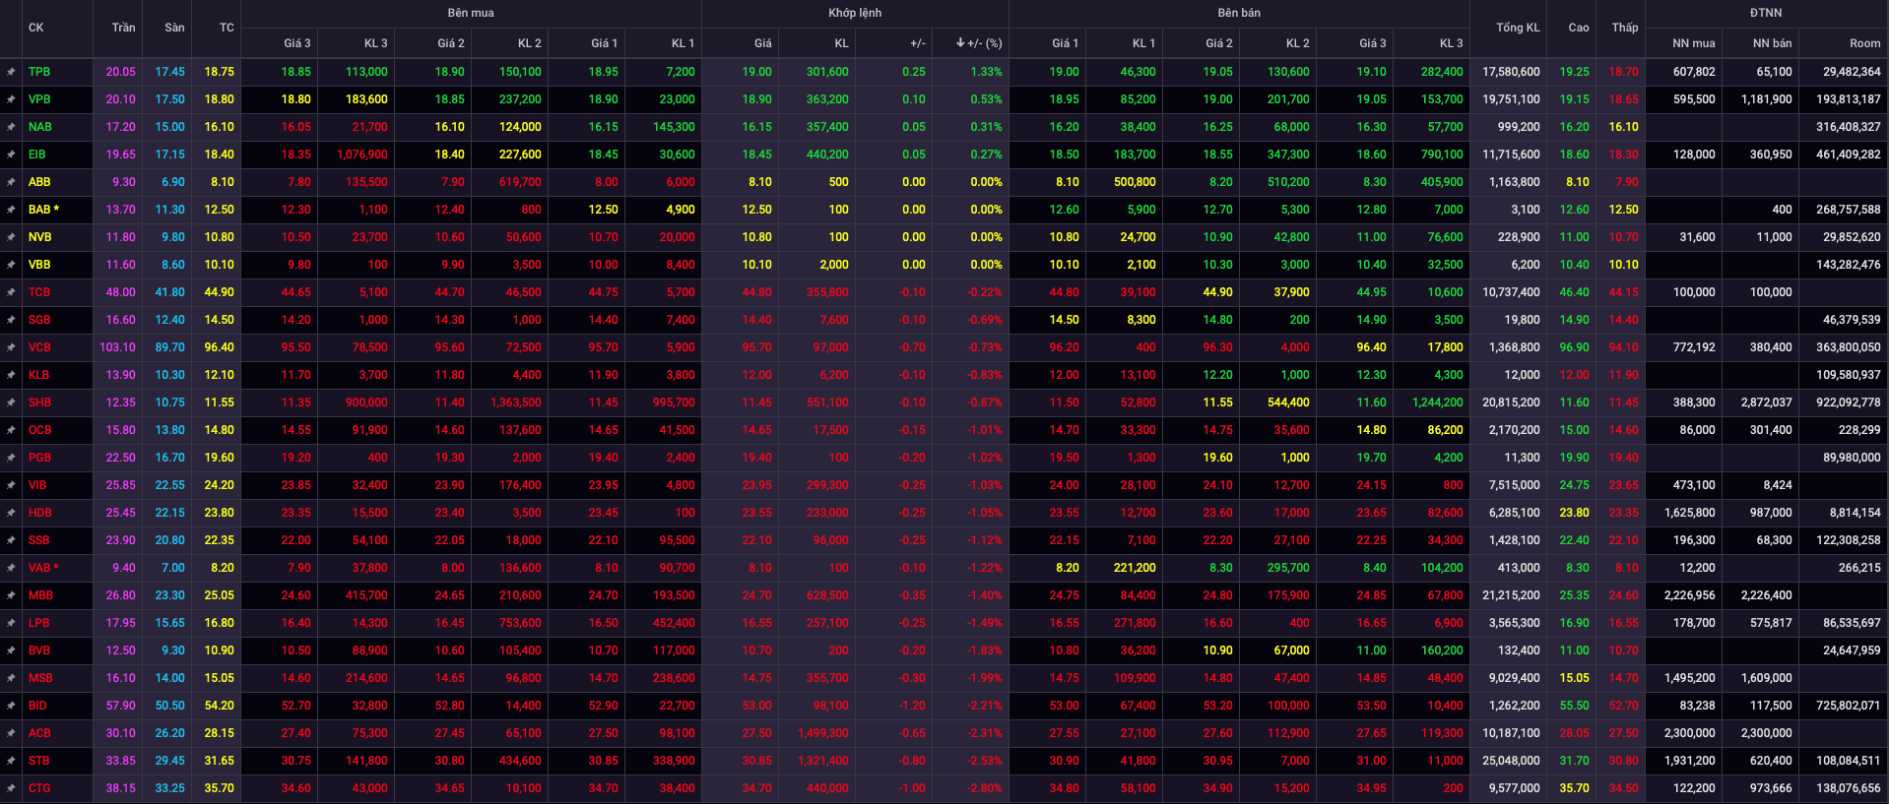Image resolution: width=1889 pixels, height=804 pixels.
Task: Select STB total volume 25,048,000
Action: pos(1512,761)
